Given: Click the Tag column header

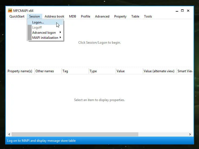Looking at the screenshot, I should click(x=75, y=71).
